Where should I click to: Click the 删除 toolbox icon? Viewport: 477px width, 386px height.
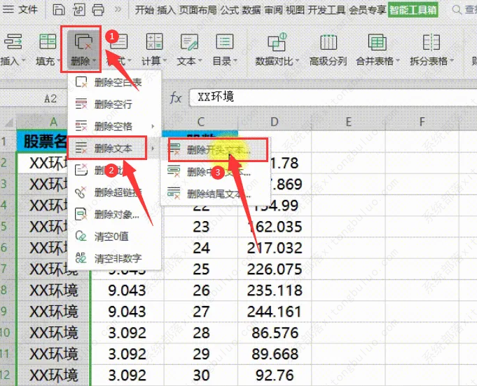[83, 42]
